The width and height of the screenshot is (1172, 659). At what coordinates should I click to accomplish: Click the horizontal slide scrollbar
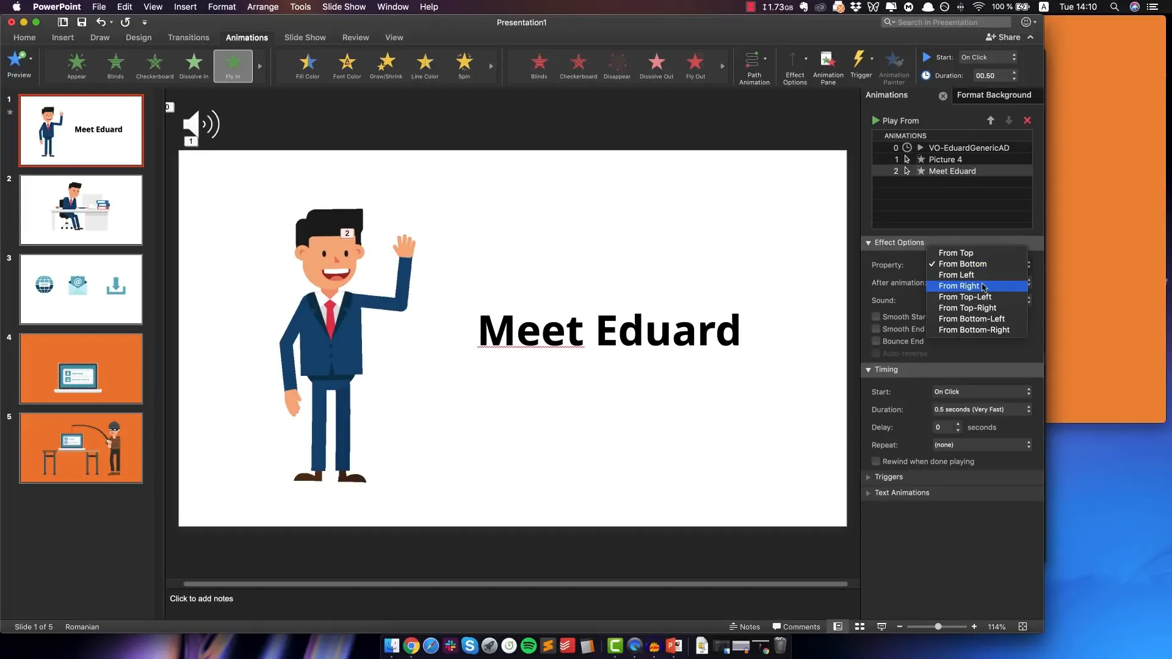(515, 584)
